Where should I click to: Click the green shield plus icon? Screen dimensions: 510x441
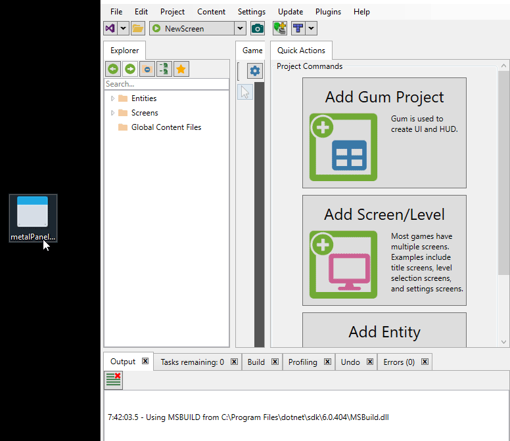click(x=280, y=28)
